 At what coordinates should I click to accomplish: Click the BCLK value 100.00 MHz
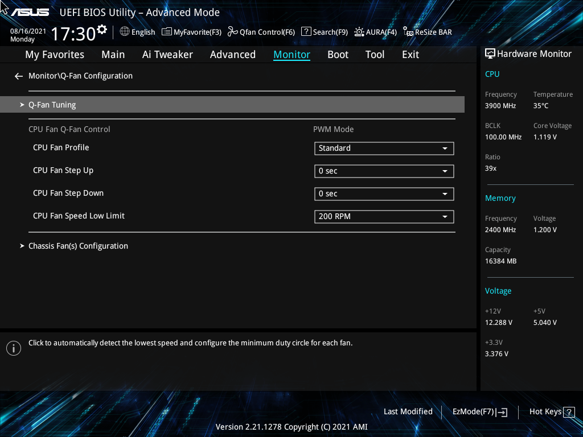503,137
